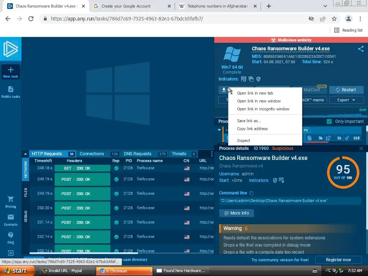
Task: Click the stacked windows indicator icon
Action: tap(251, 79)
